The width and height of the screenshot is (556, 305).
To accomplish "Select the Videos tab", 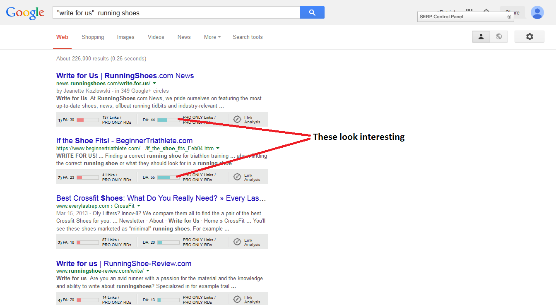I will tap(156, 37).
